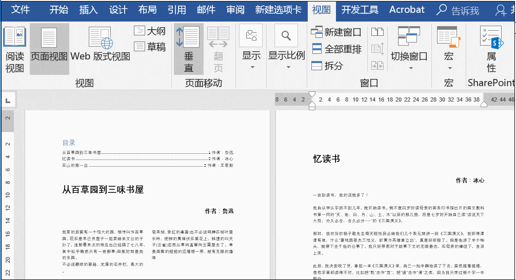
Task: Switch to the 审阅 ribbon tab
Action: 235,10
